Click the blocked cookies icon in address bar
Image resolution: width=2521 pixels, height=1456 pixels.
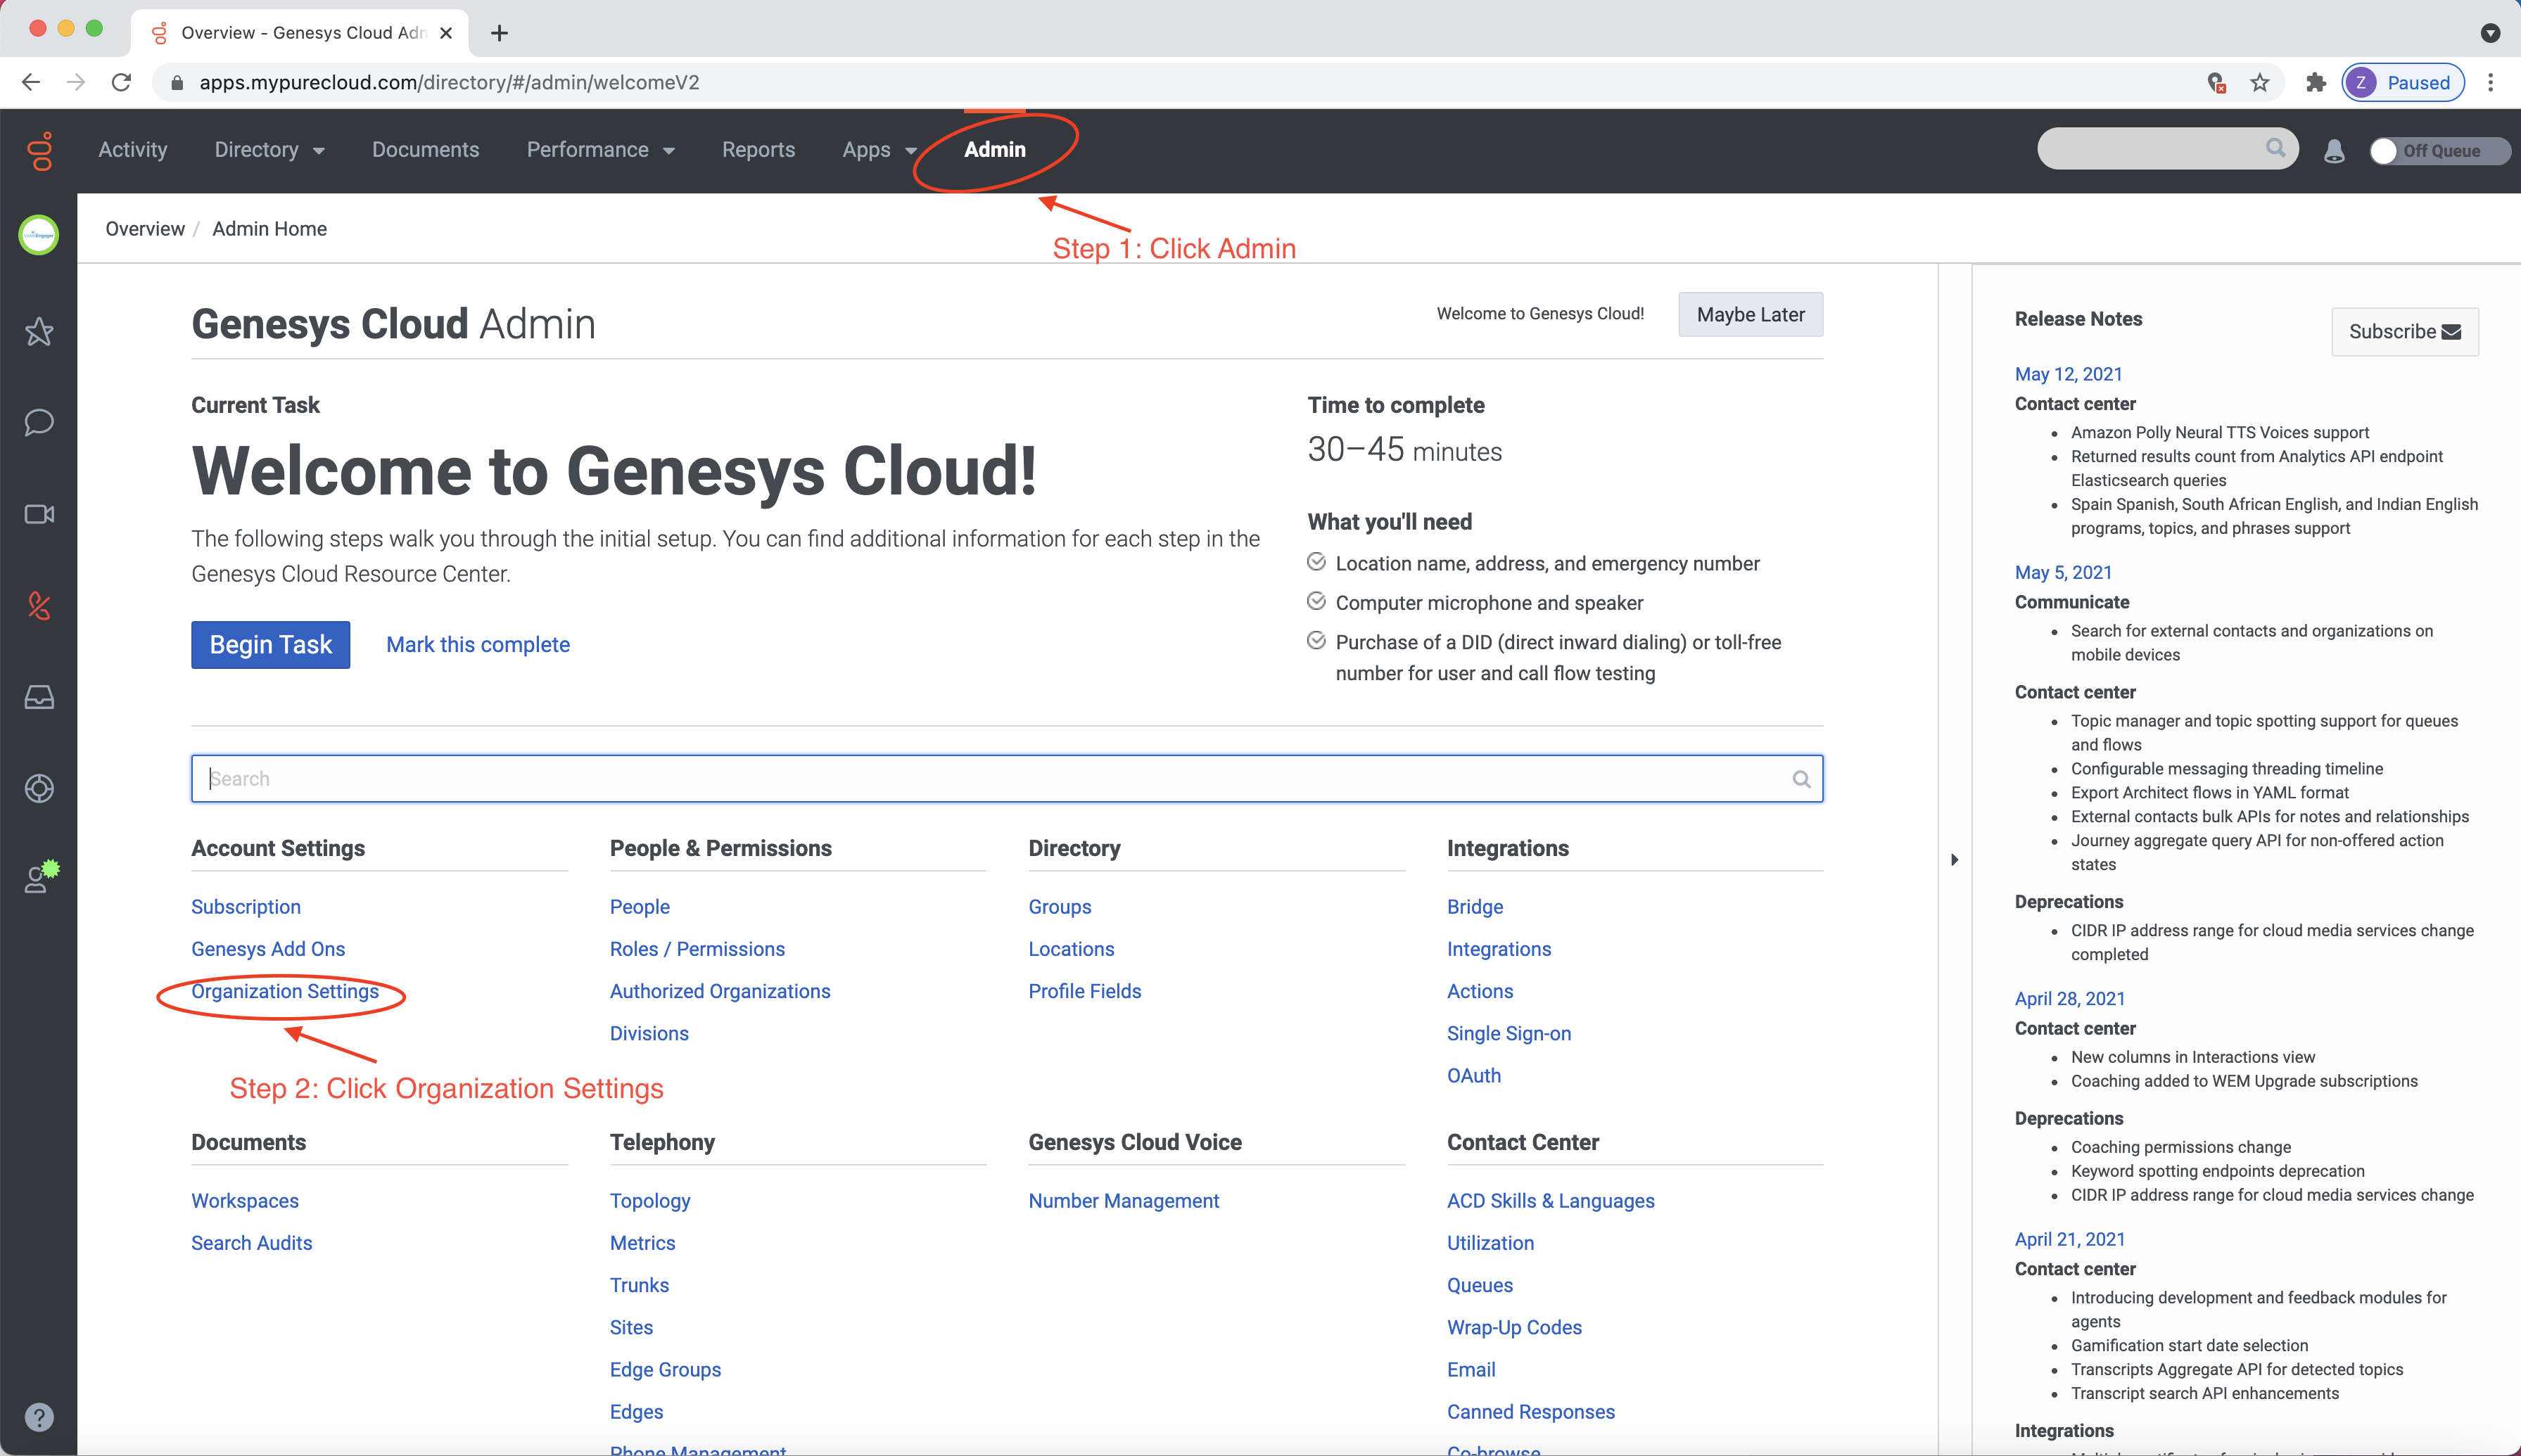pos(2216,83)
